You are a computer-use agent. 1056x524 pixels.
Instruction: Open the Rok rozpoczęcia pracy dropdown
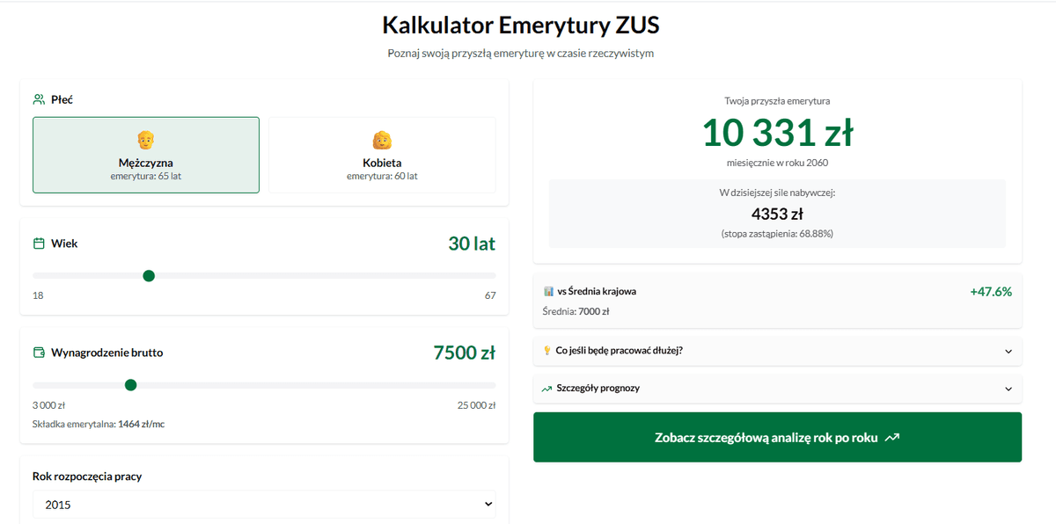click(262, 504)
